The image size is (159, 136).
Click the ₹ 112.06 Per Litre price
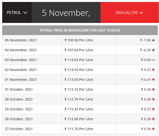coord(79,119)
